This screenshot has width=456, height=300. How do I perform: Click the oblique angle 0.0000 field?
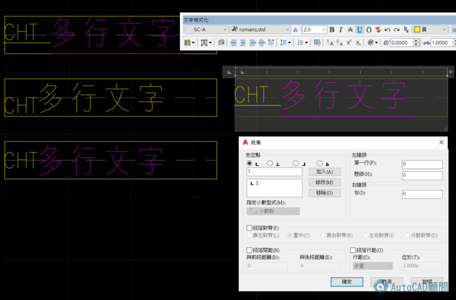coord(402,43)
